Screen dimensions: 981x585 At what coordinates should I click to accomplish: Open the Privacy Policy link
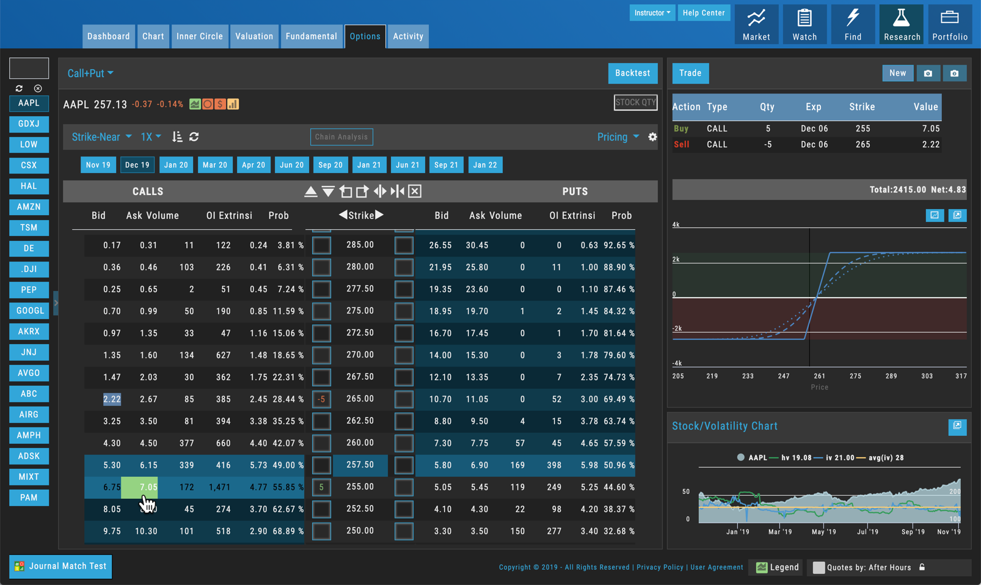click(660, 567)
